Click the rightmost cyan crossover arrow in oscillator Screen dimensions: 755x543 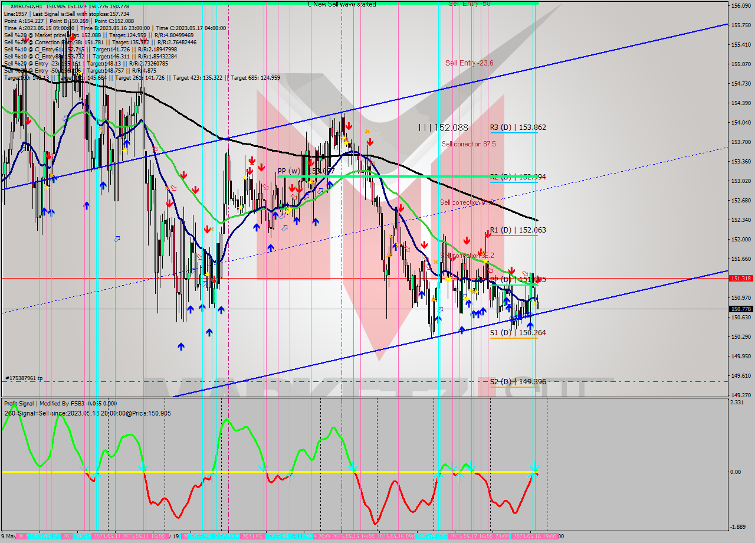point(534,469)
